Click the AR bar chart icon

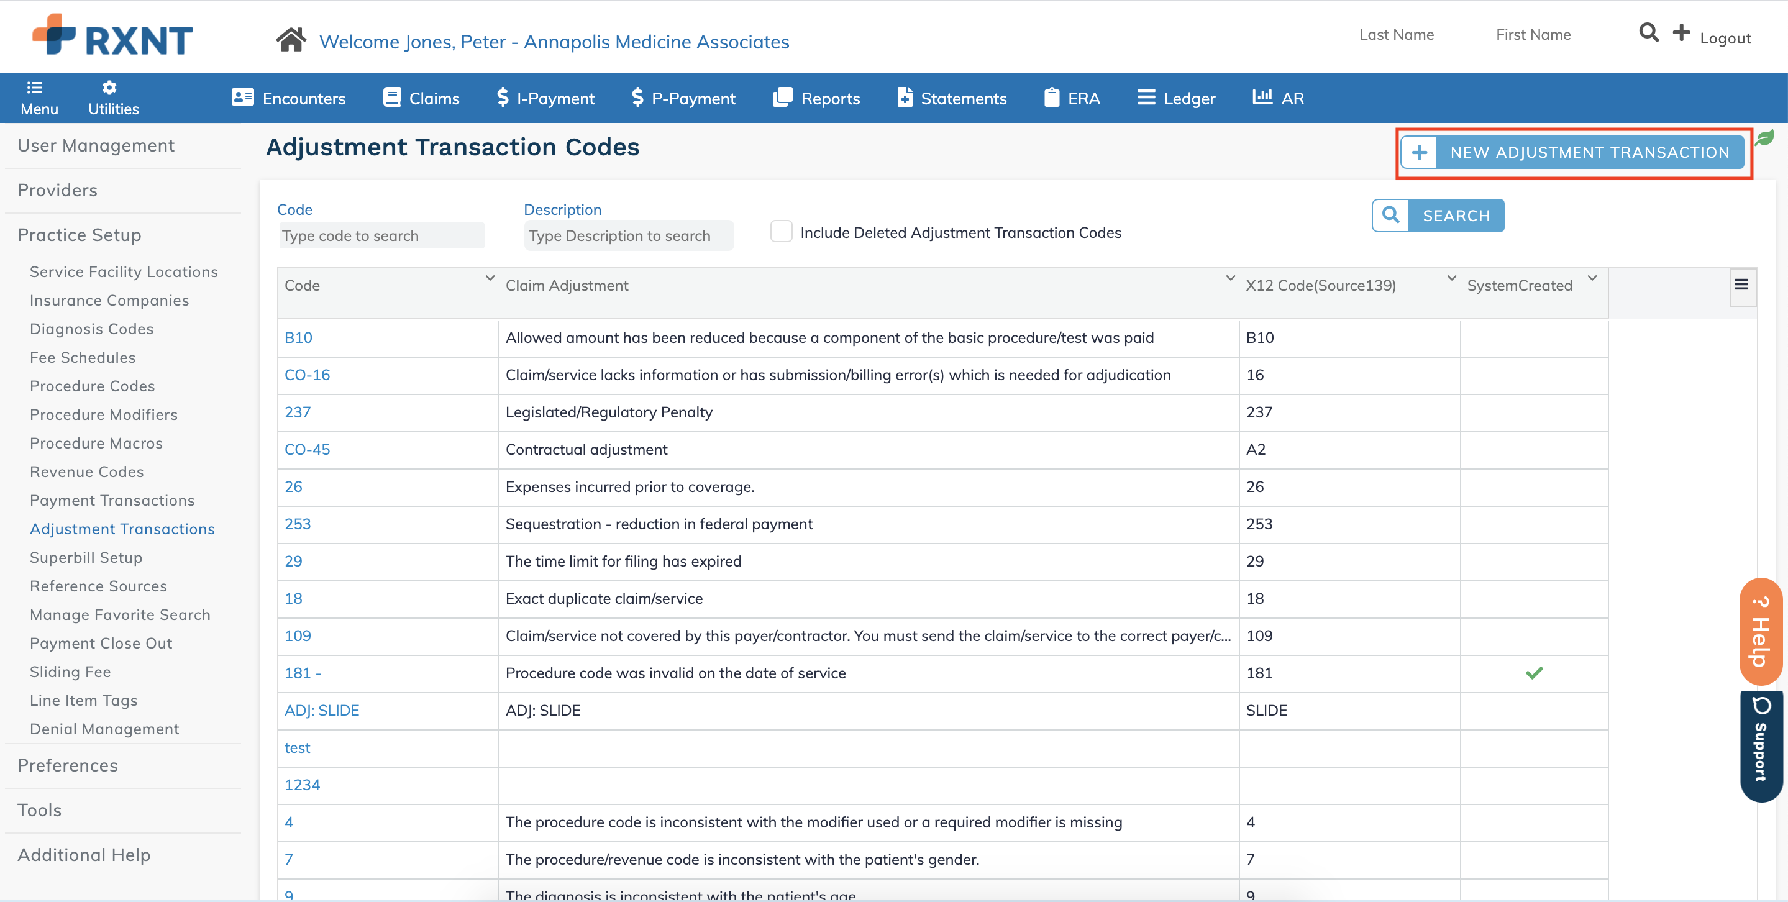1262,97
